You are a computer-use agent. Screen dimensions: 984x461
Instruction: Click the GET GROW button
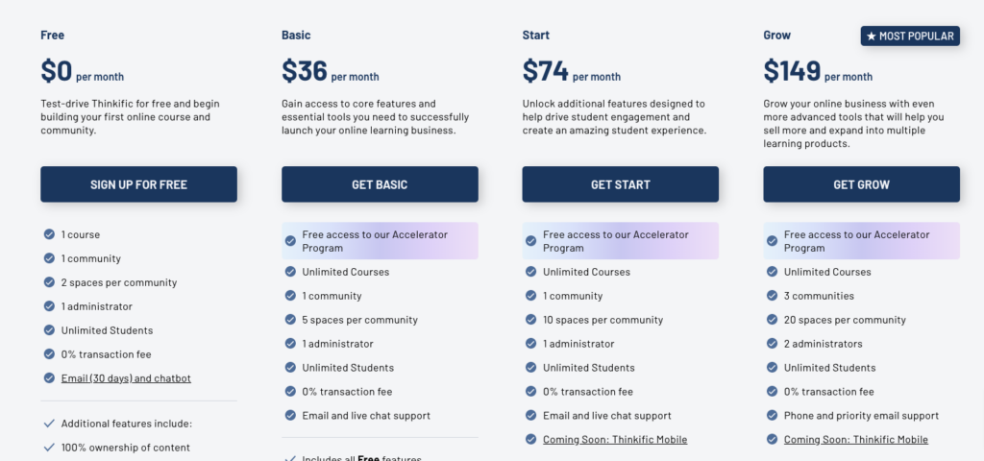(x=862, y=184)
